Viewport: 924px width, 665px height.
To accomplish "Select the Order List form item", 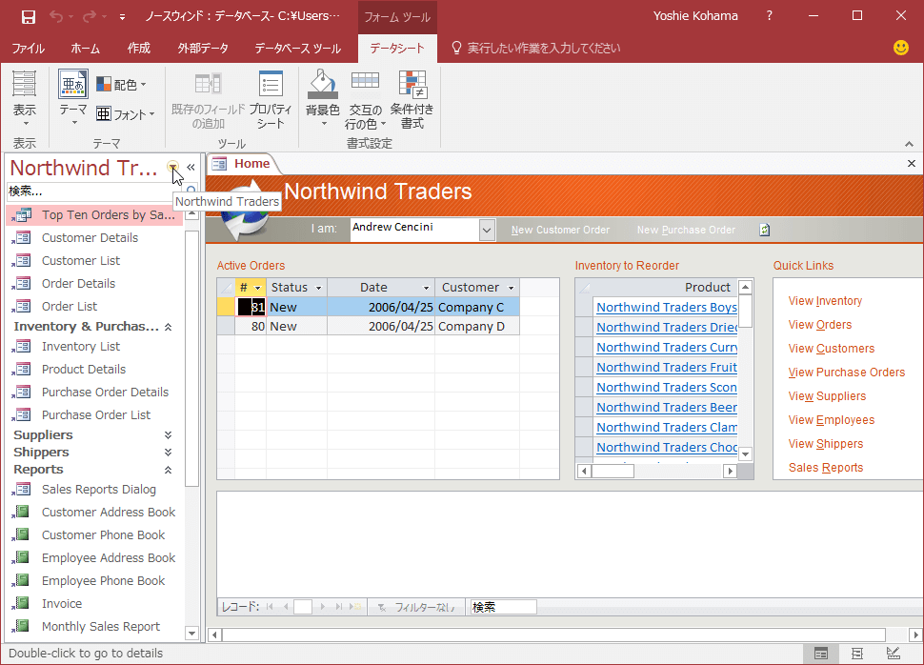I will (70, 306).
